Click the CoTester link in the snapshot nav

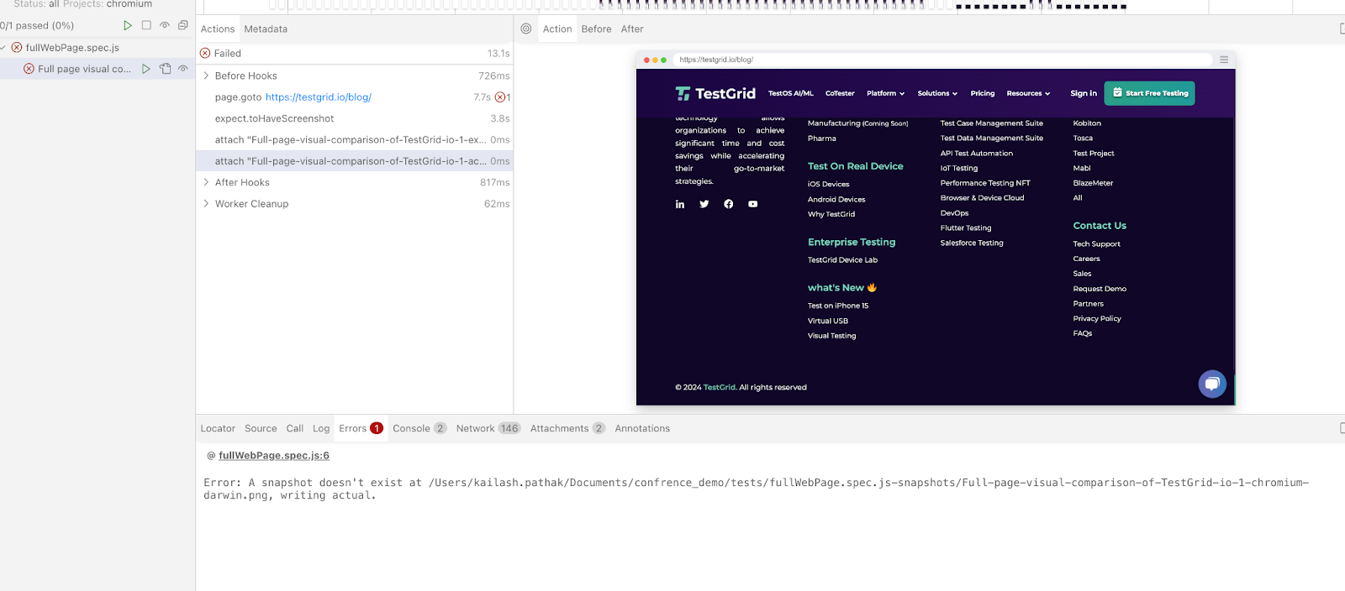pos(840,93)
